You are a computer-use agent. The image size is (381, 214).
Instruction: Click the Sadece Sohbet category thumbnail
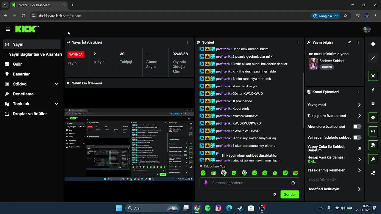[x=313, y=64]
